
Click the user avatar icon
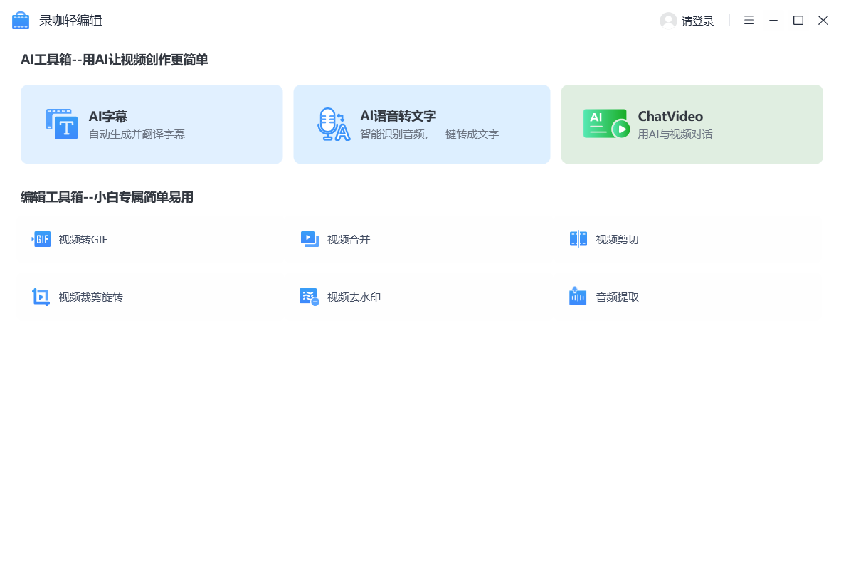668,21
